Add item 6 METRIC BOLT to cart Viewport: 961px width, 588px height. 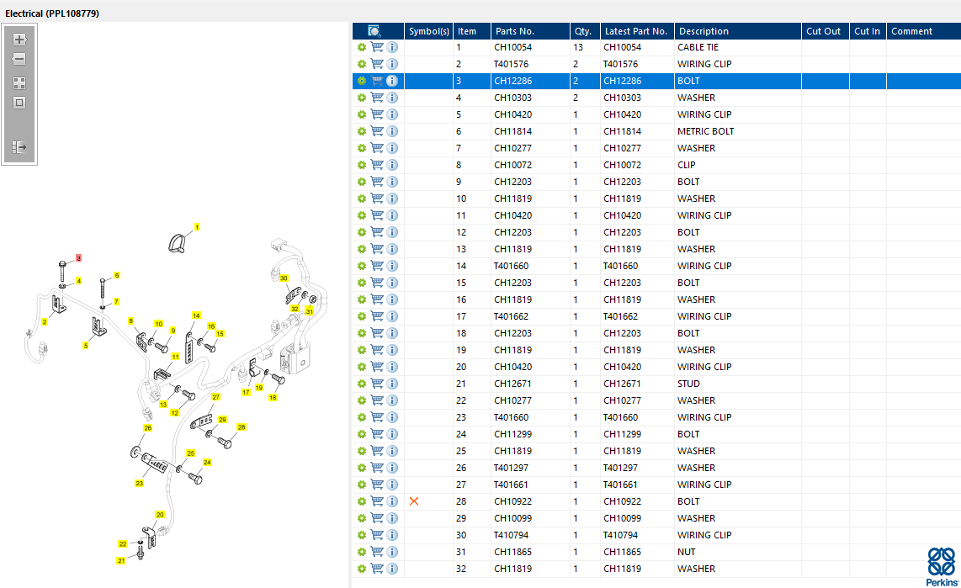click(x=377, y=131)
